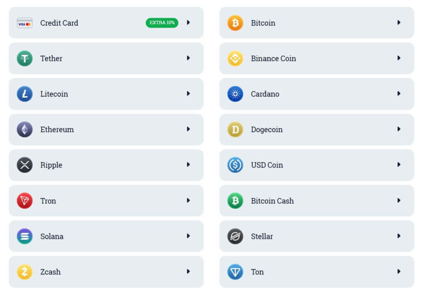Click the EXTRA 10% green badge
This screenshot has width=423, height=298.
162,23
